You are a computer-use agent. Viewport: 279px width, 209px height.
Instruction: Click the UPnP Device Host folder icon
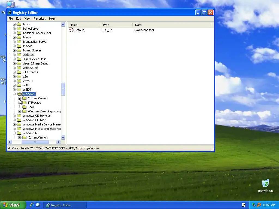[19, 59]
